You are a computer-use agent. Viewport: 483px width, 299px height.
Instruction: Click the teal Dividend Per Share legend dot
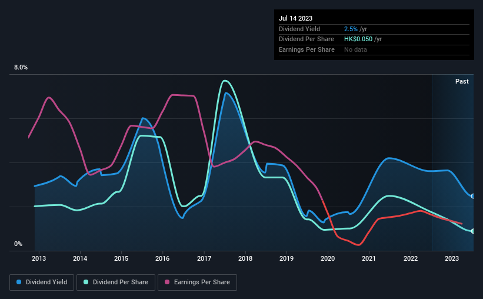point(86,282)
